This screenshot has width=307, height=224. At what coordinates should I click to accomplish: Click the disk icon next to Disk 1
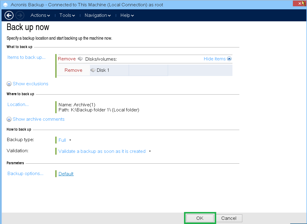pyautogui.click(x=93, y=70)
